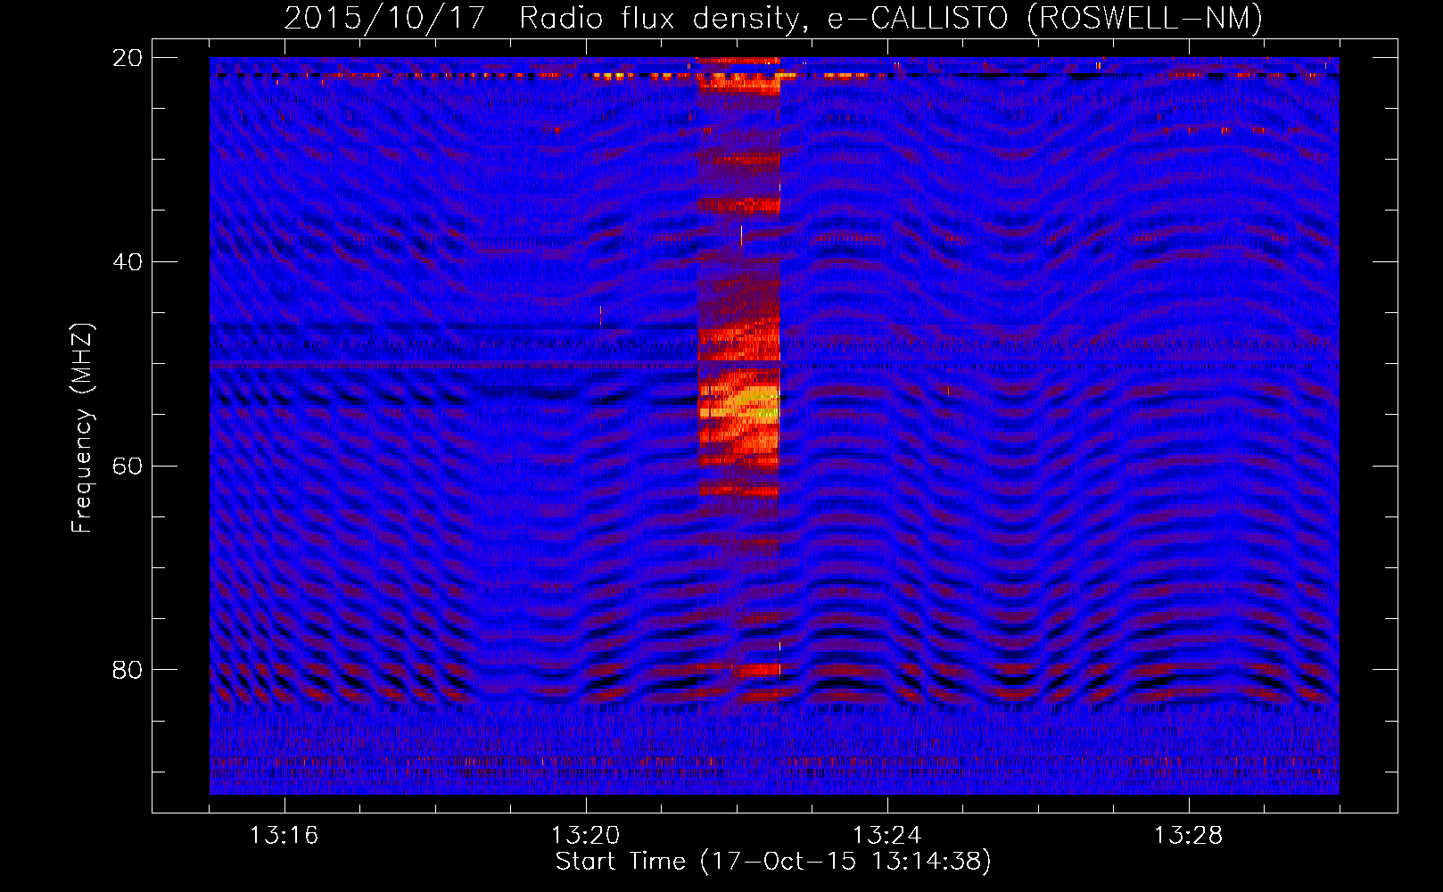Click the 13:16 time tick label

click(x=284, y=836)
